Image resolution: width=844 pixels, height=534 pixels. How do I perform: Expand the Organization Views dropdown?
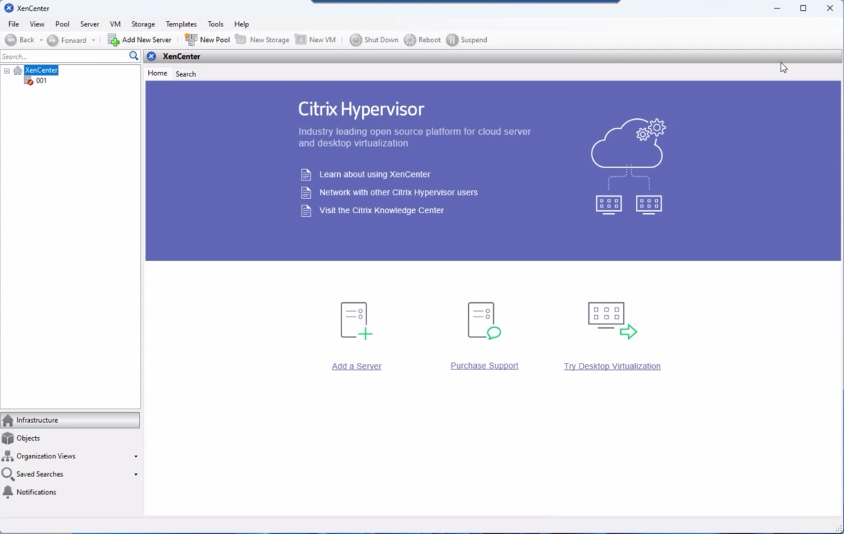135,456
